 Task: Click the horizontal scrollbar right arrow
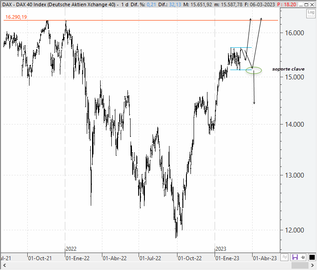(x=313, y=266)
